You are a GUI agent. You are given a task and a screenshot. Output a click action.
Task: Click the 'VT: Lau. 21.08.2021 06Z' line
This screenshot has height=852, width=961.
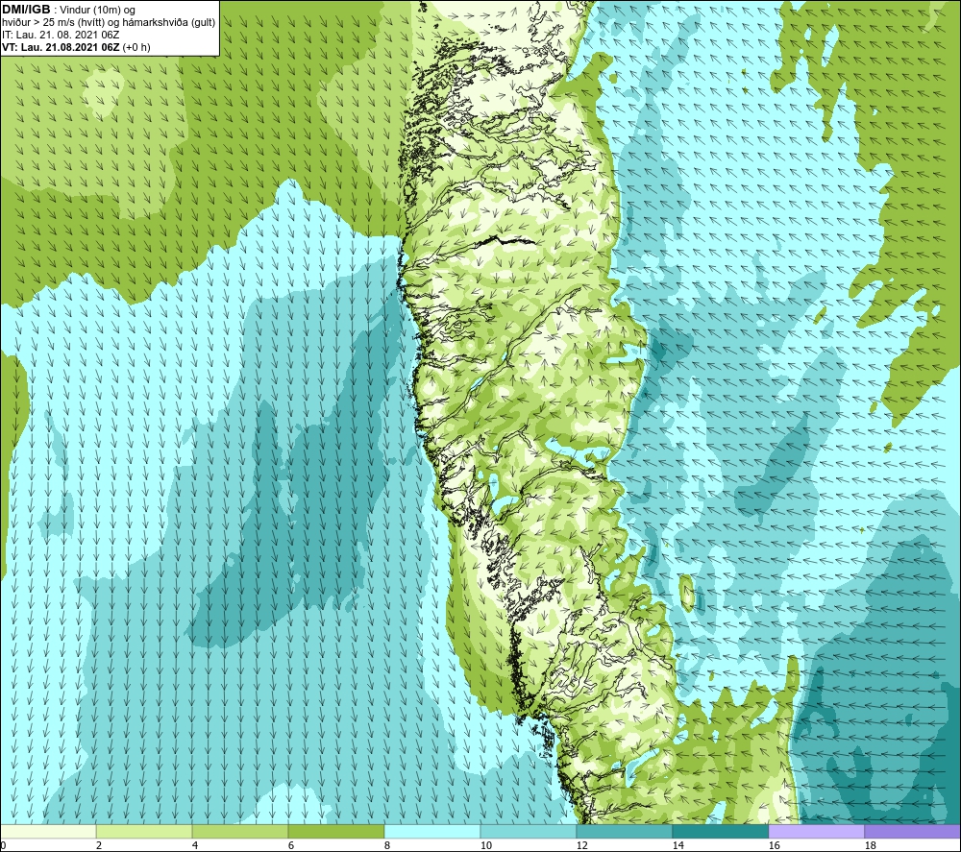point(62,47)
